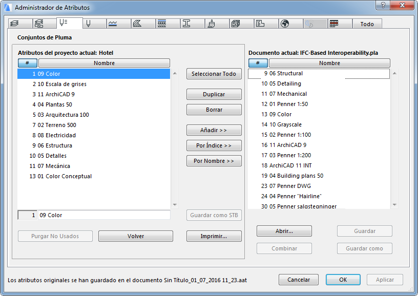
Task: Select '06 Estructura' pen set
Action: point(94,145)
